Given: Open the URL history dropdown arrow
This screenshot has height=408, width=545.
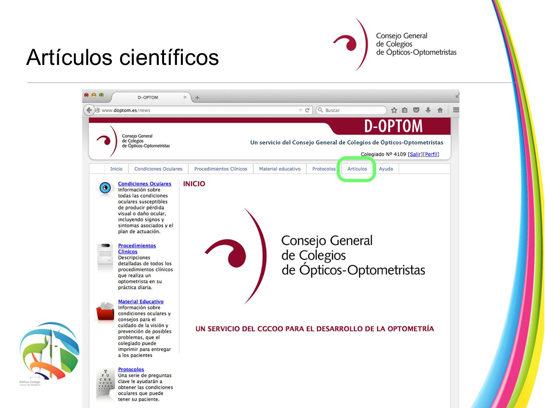Looking at the screenshot, I should pyautogui.click(x=301, y=110).
